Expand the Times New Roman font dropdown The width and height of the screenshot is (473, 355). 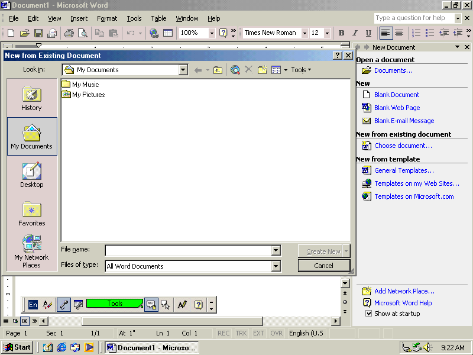304,33
